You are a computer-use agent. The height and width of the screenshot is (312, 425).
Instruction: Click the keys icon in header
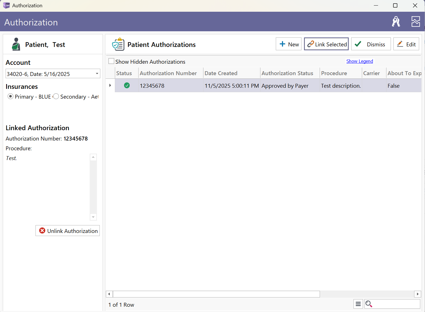[396, 22]
